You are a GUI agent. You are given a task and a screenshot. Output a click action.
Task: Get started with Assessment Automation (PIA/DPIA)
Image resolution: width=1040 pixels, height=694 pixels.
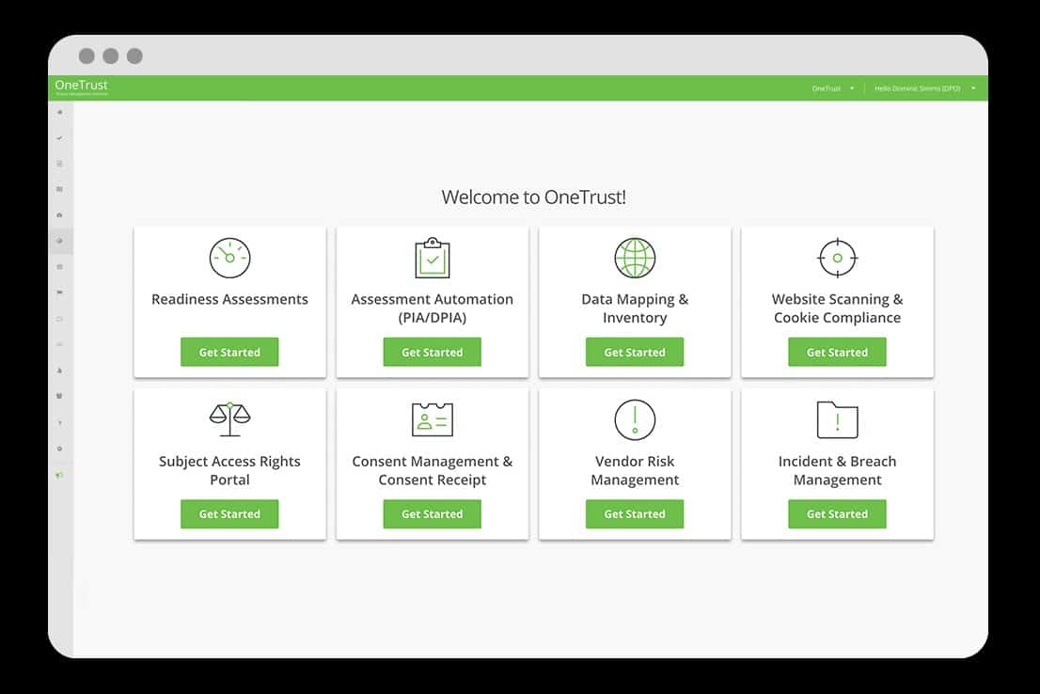(433, 352)
